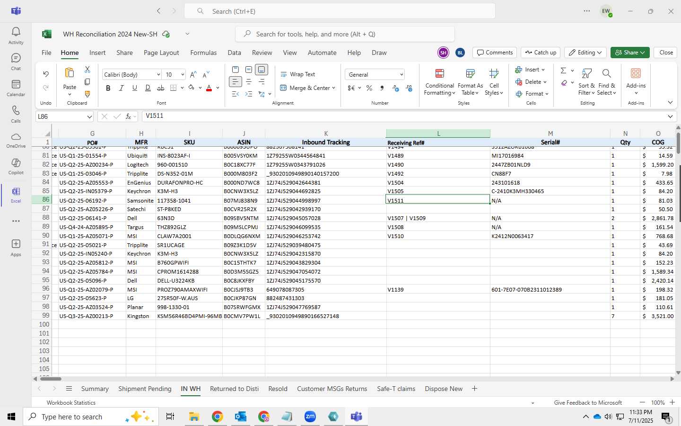Click Workbook Statistics in status bar

(x=71, y=402)
